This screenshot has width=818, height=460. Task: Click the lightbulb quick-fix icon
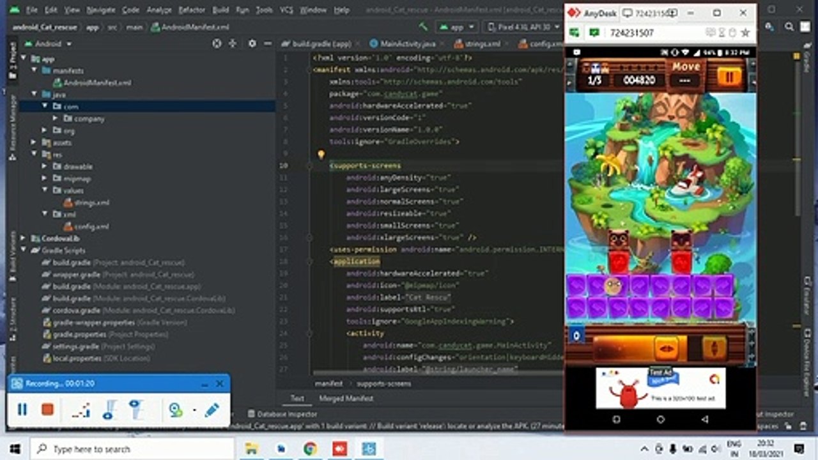[x=321, y=155]
